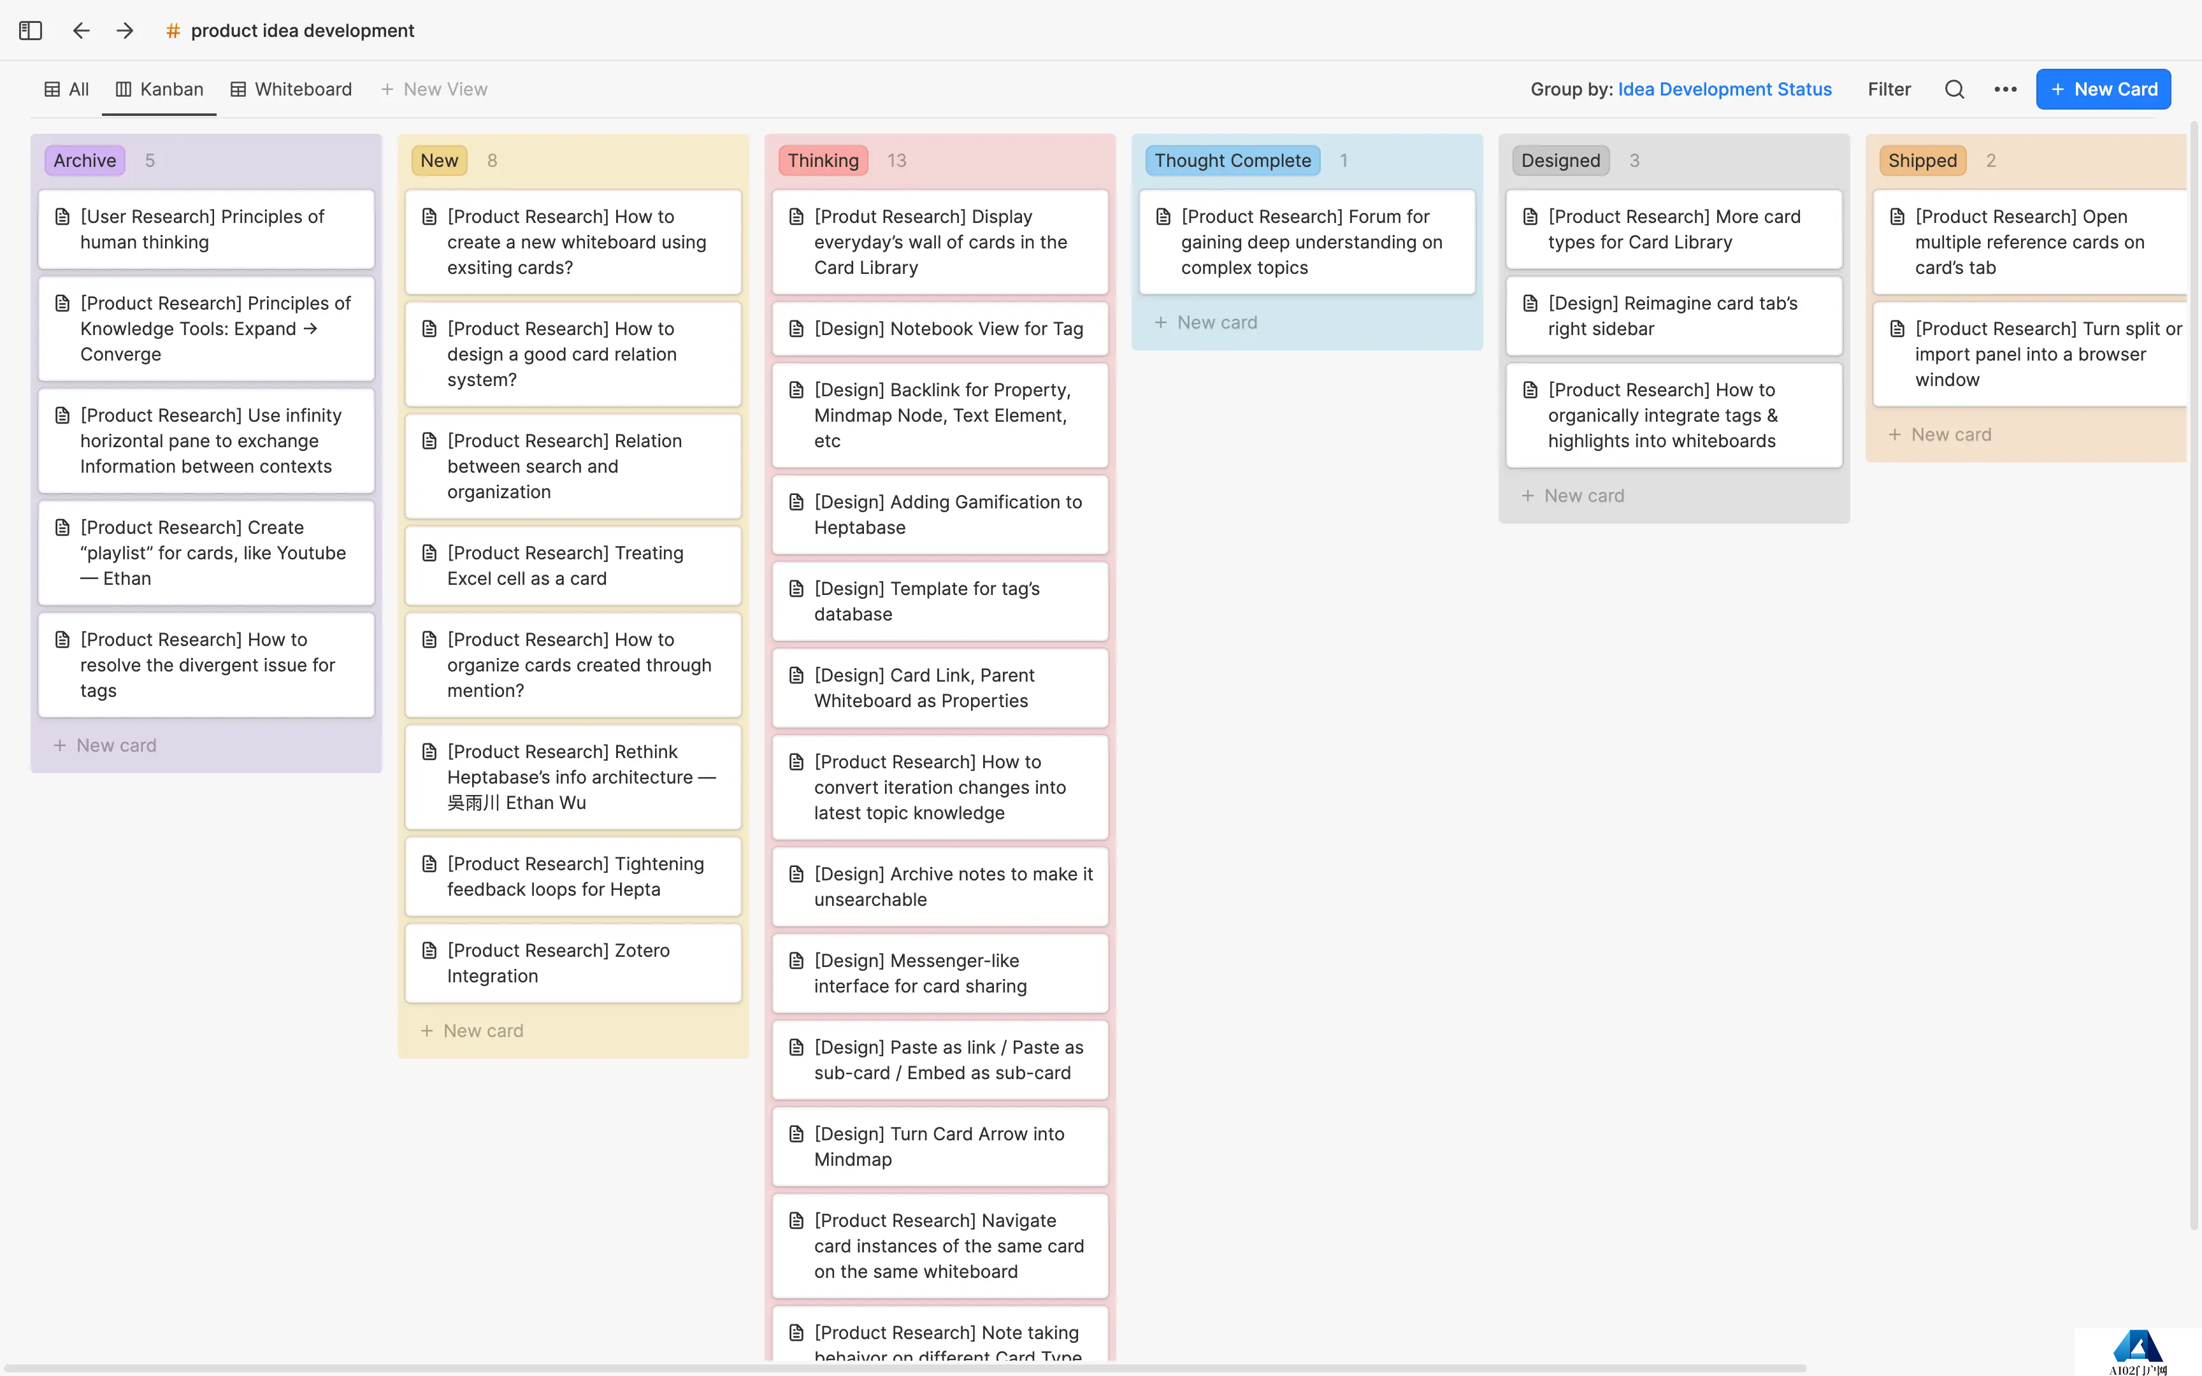Click the card icon of Reimagine card tab's right sidebar

(1530, 303)
